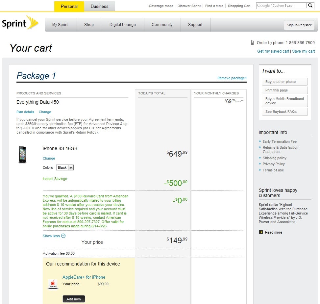Open the My Sprint menu
This screenshot has height=304, width=320.
tap(61, 25)
